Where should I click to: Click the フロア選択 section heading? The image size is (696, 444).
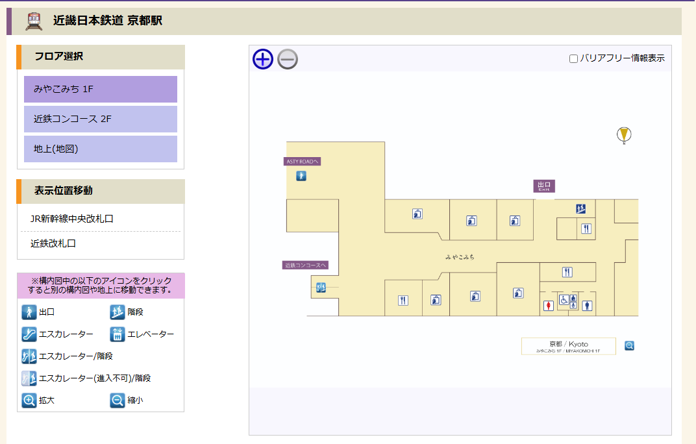[x=59, y=56]
